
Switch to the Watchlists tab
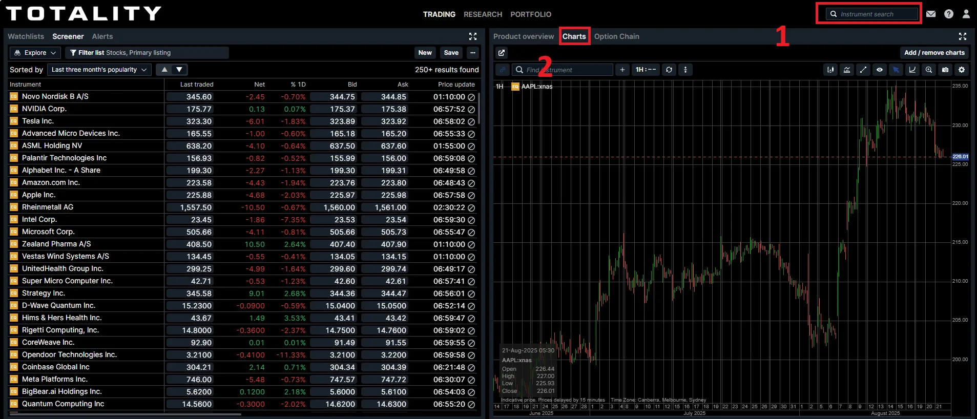tap(26, 36)
